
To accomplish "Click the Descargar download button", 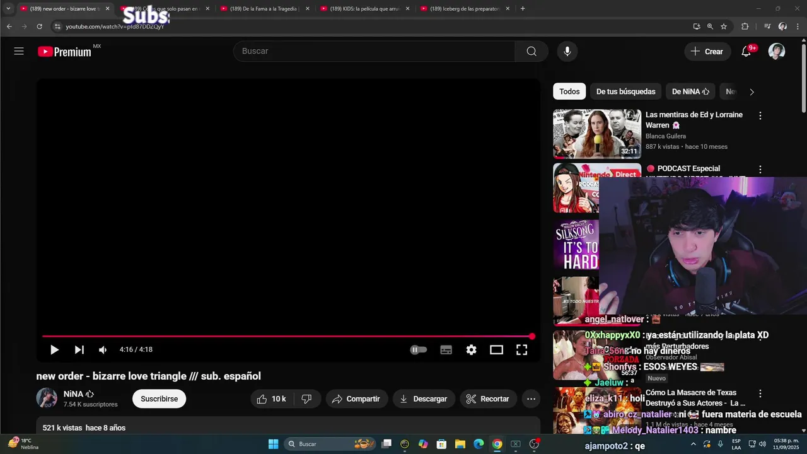I will [424, 399].
